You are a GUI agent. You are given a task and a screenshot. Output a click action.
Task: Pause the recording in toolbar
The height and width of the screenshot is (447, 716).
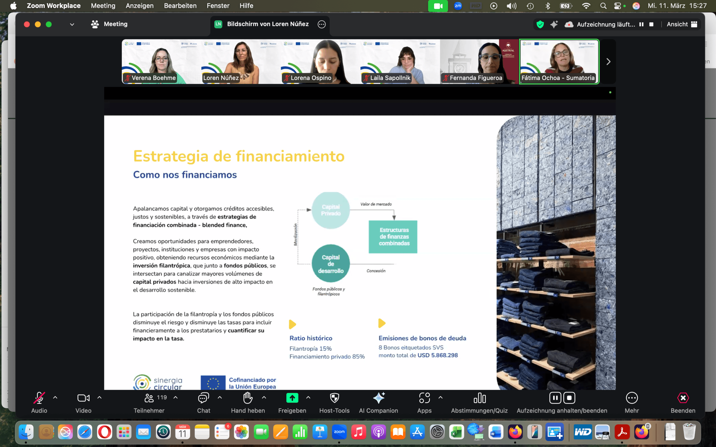(555, 398)
